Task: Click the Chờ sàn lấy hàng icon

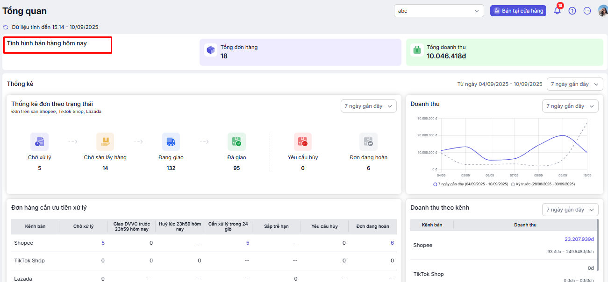Action: point(105,141)
